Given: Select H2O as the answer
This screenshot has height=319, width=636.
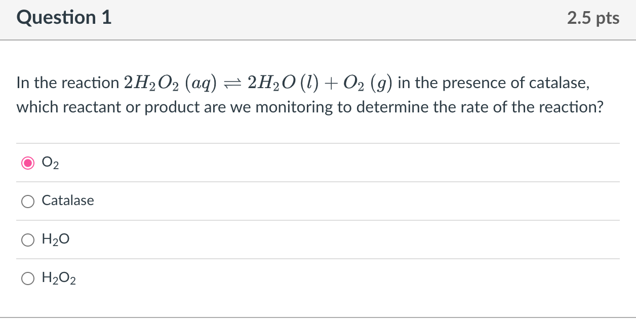Looking at the screenshot, I should click(28, 240).
